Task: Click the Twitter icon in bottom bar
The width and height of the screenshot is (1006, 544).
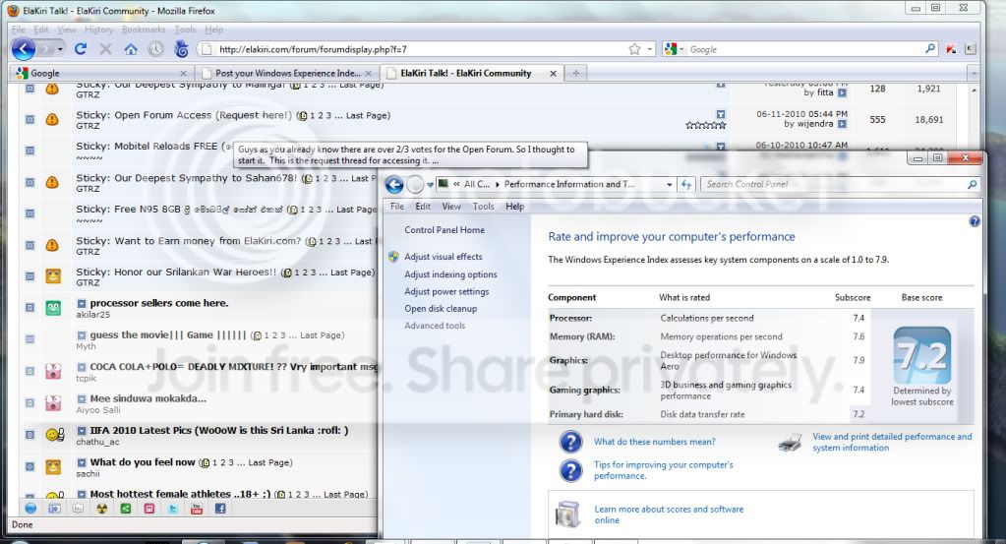Action: 173,508
